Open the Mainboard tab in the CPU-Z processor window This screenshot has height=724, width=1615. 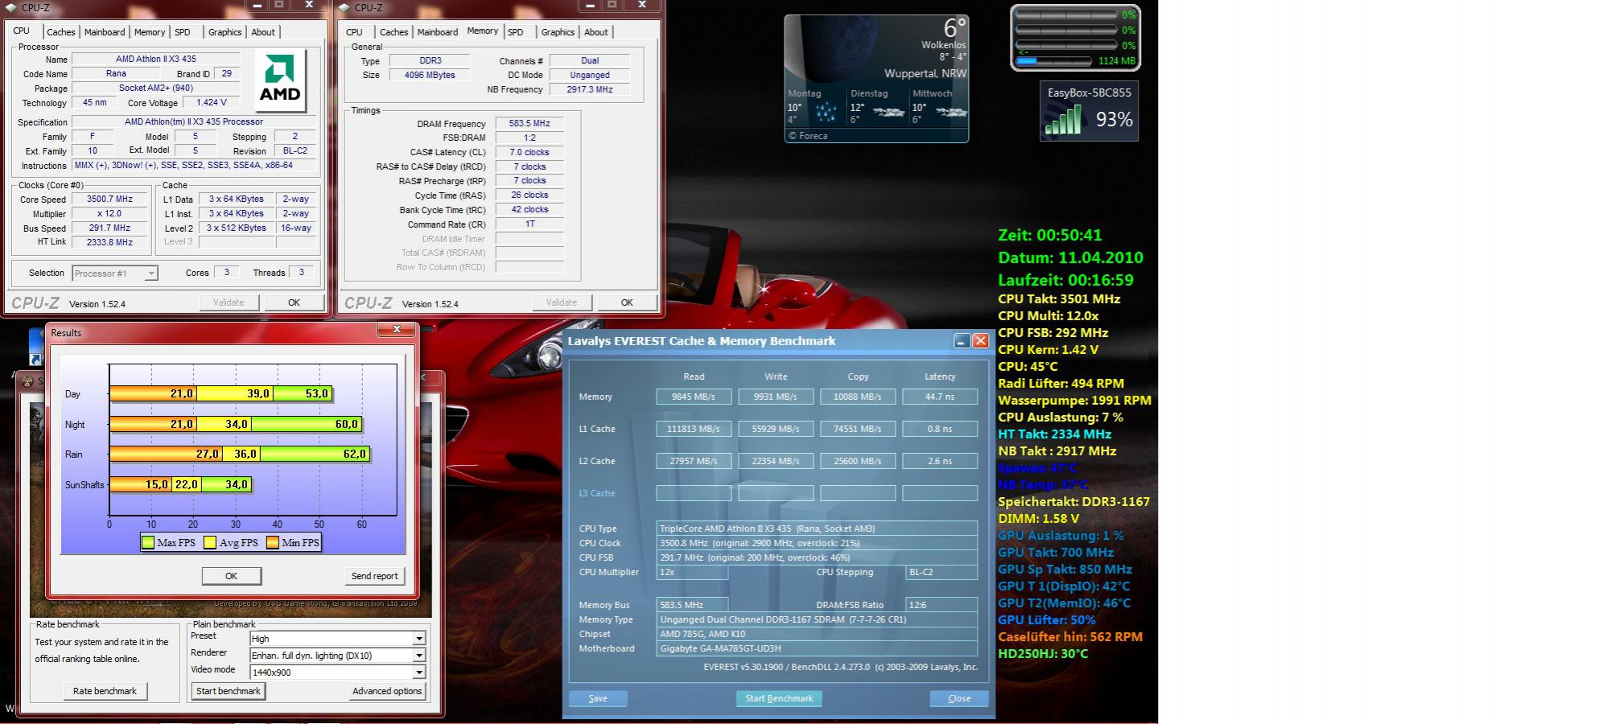pos(105,32)
